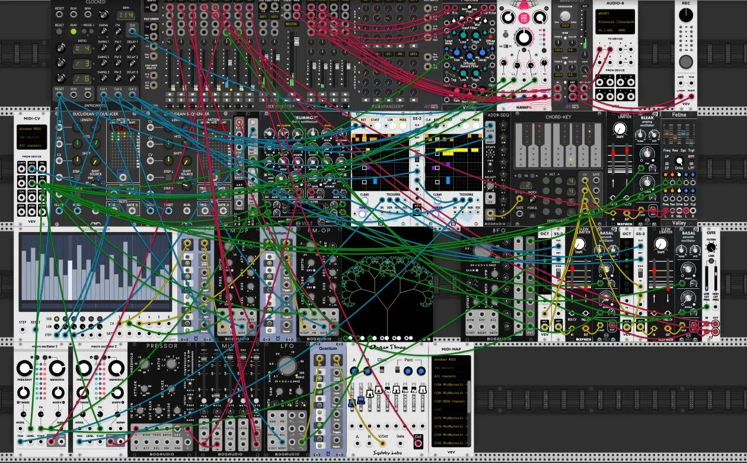
Task: Click the big frequency knob on LFO module
Action: [288, 365]
